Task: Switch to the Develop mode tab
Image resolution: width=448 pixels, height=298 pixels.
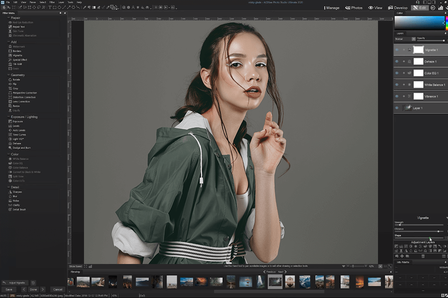Action: (398, 7)
